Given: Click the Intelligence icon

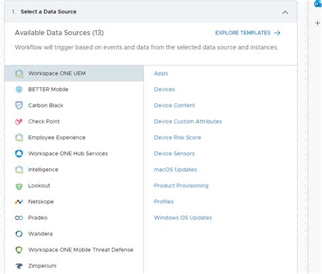Looking at the screenshot, I should click(x=19, y=170).
